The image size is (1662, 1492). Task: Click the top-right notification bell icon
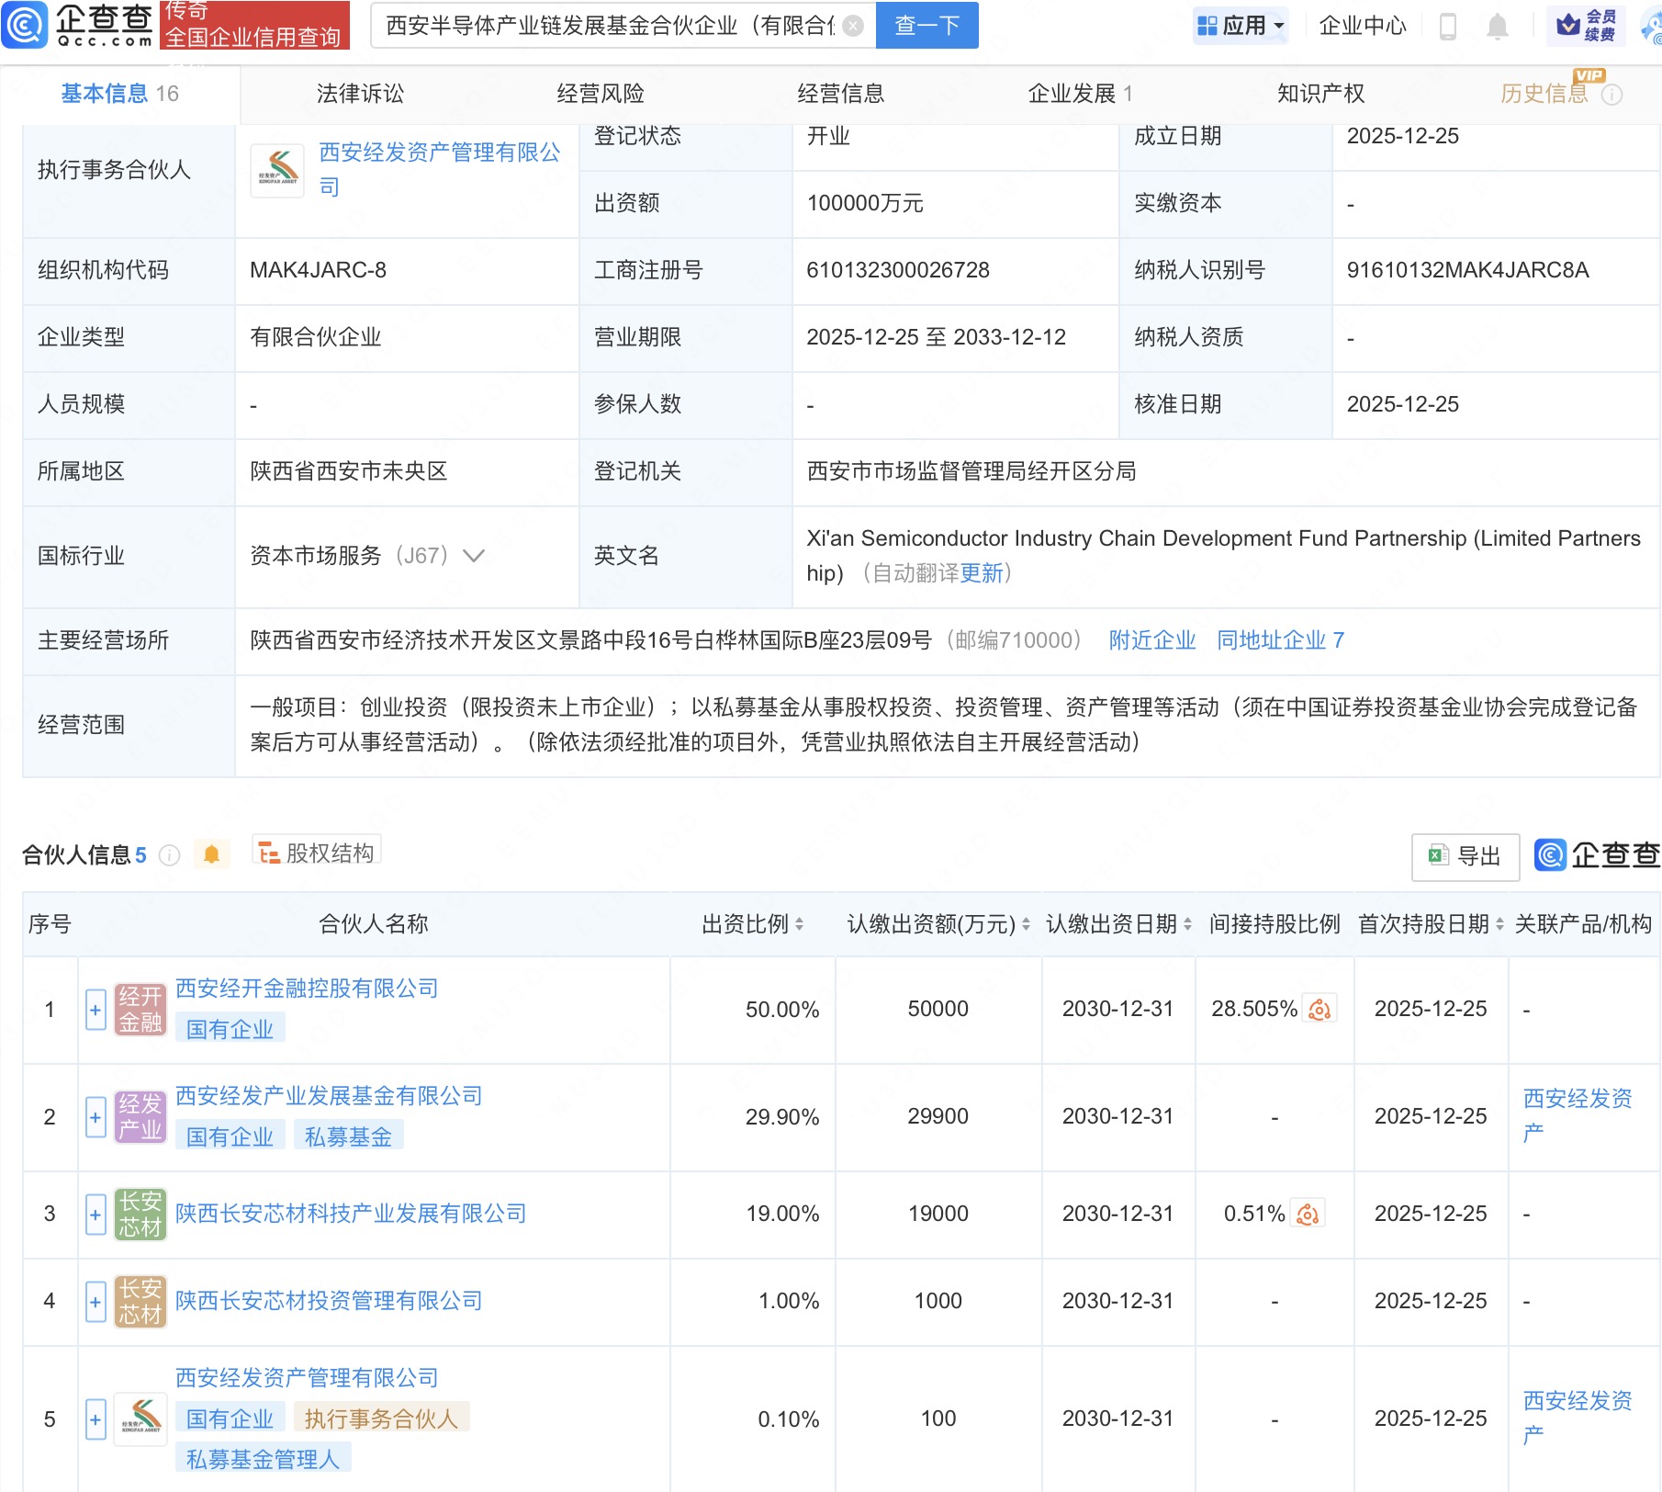click(x=1496, y=25)
